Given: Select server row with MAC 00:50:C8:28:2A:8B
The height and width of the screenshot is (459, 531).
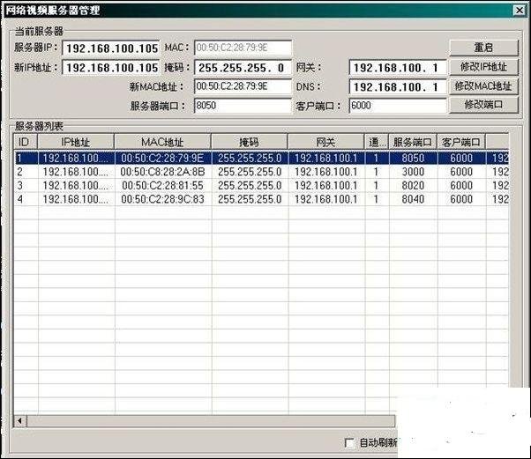Looking at the screenshot, I should point(162,172).
